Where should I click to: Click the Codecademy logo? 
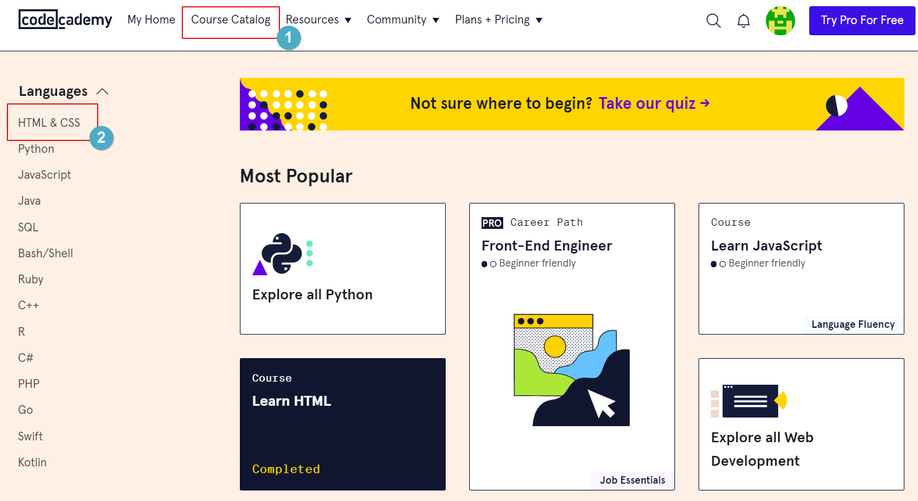[x=66, y=20]
